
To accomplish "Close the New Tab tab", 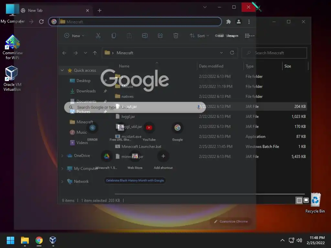I will (x=88, y=10).
